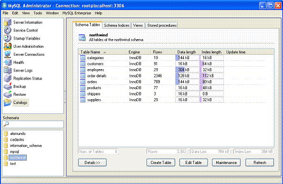
Task: Select the northwind schema
Action: pos(18,157)
